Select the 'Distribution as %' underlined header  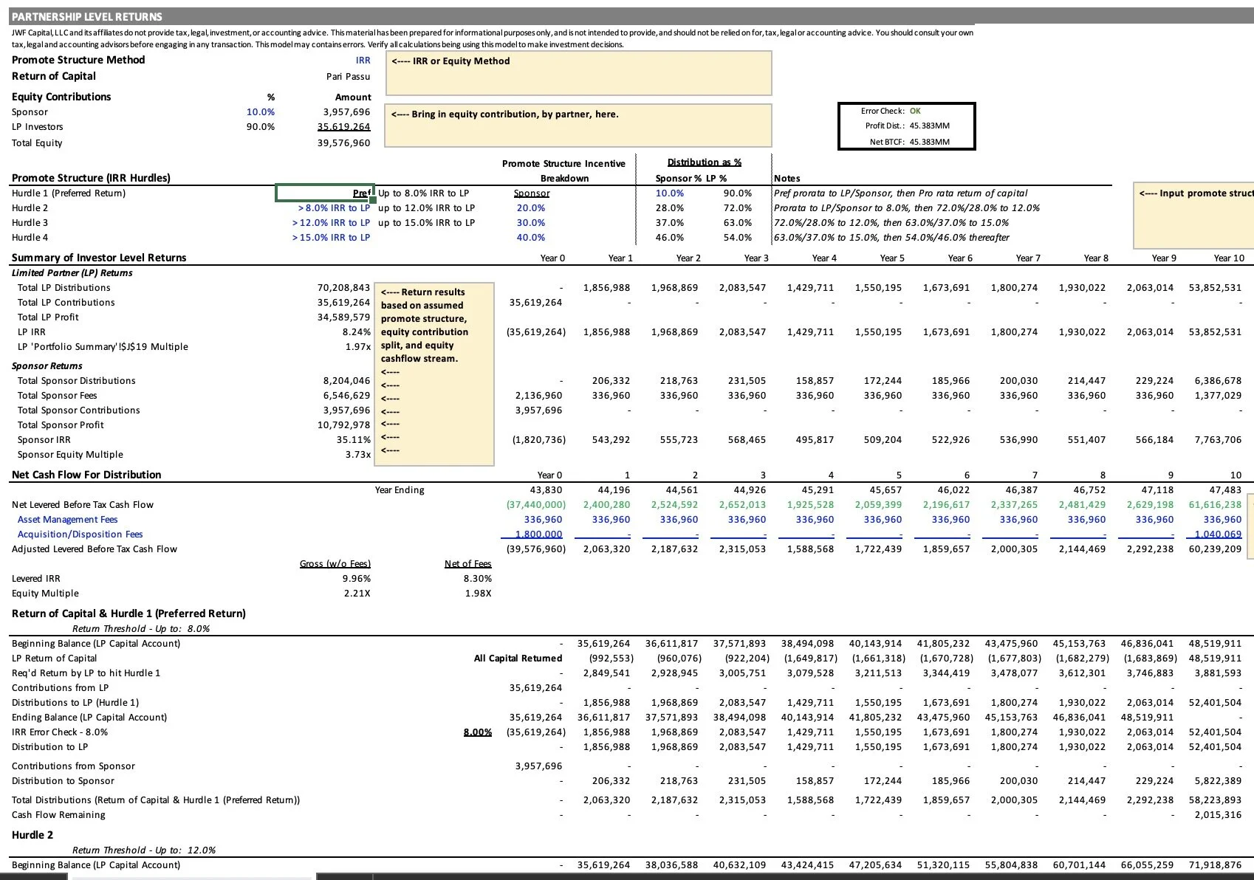click(705, 162)
